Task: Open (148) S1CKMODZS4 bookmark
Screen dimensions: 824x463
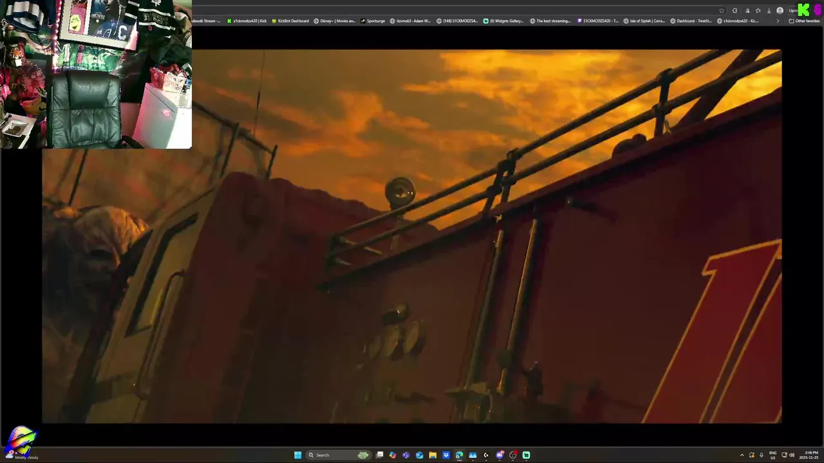Action: pyautogui.click(x=457, y=21)
